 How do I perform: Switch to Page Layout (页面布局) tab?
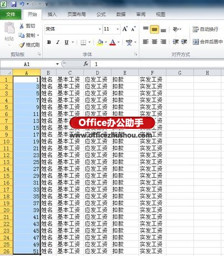[x=77, y=14]
